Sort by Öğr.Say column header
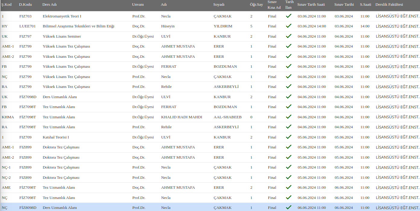Viewport: 420px width, 211px height. pos(256,5)
